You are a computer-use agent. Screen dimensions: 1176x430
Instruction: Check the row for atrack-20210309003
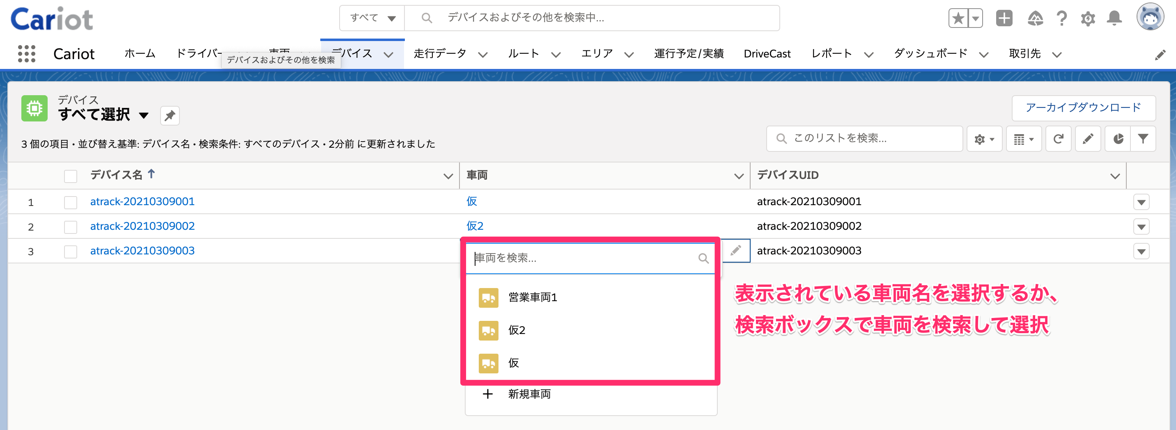70,251
